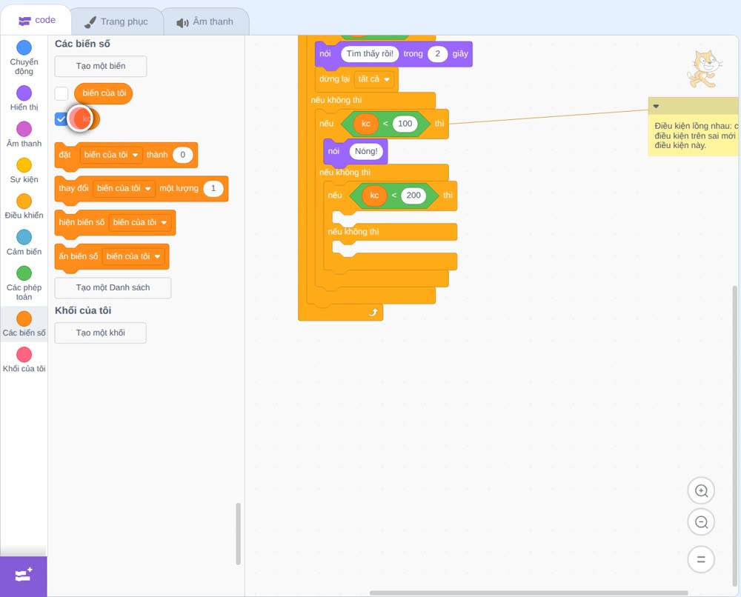Edit the seconds value 2 in nói block

tap(438, 54)
